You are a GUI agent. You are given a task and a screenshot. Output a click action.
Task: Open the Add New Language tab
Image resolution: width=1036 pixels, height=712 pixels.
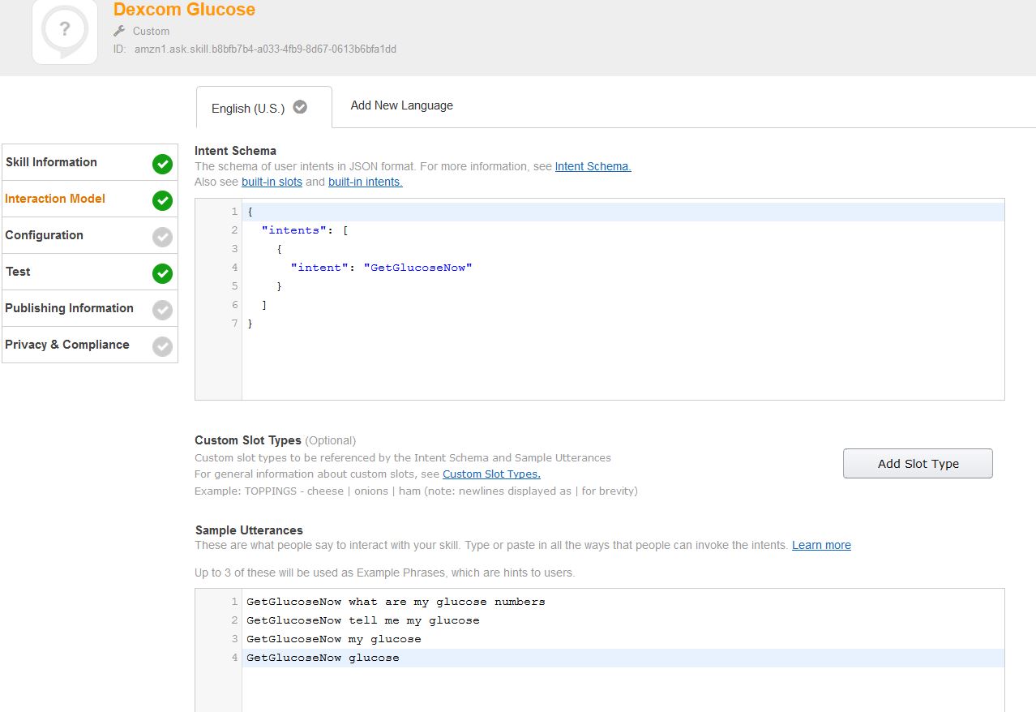coord(401,105)
